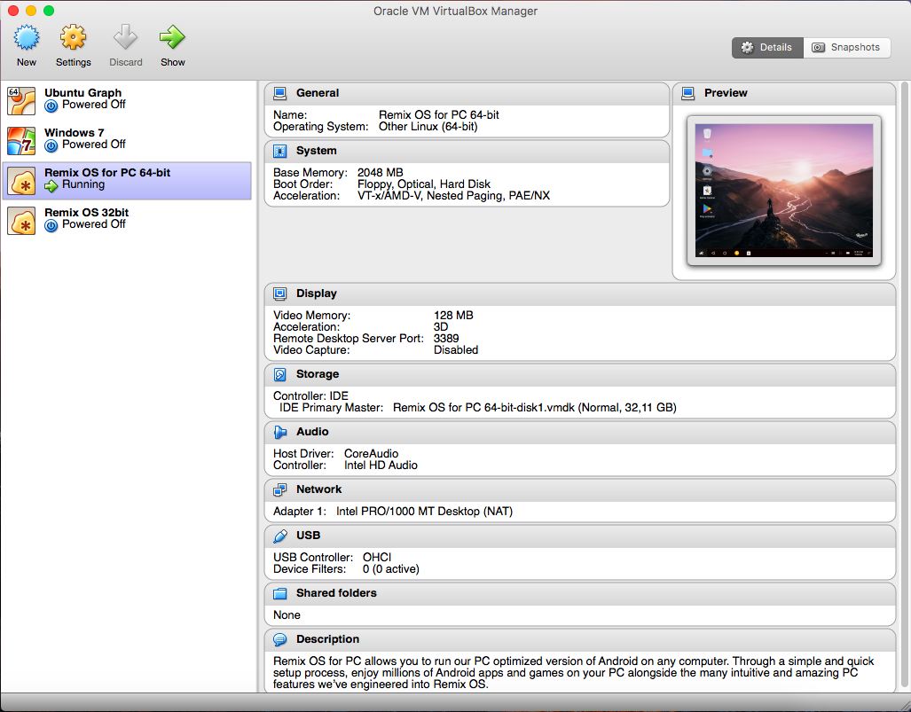Switch to the Snapshots view
Image resolution: width=911 pixels, height=712 pixels.
(x=846, y=48)
